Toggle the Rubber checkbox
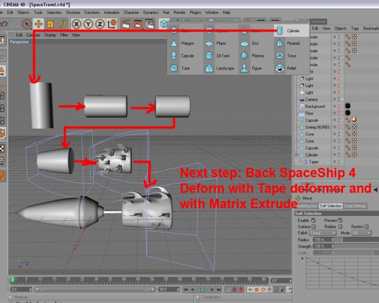 (x=340, y=227)
